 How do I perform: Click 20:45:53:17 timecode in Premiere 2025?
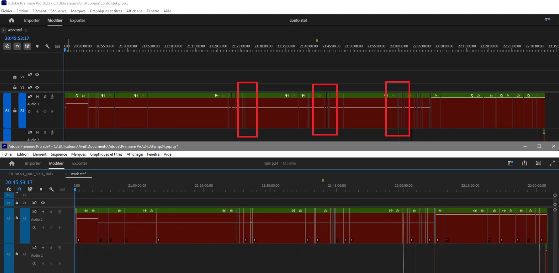coord(17,38)
